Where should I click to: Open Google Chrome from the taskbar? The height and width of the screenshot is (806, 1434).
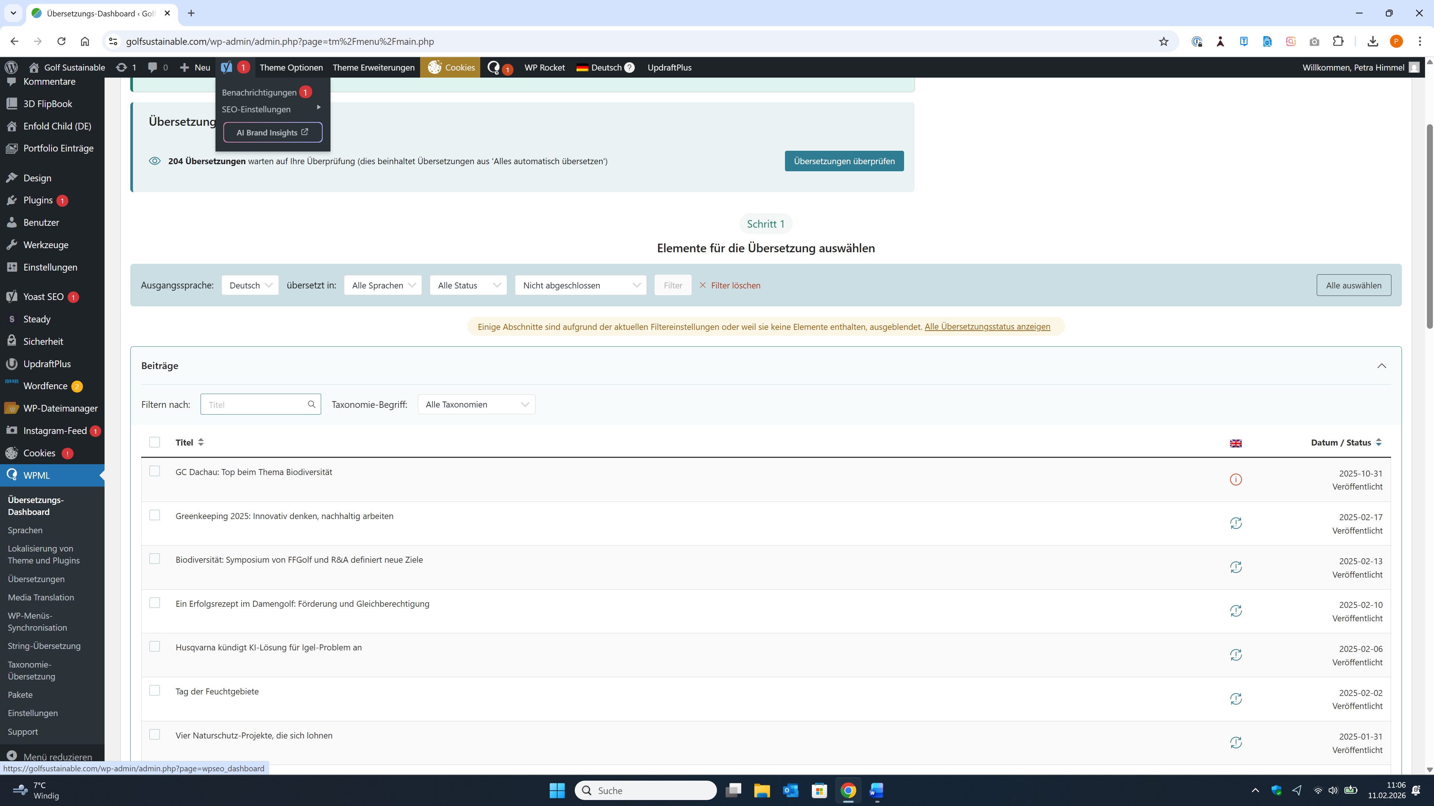pos(848,790)
